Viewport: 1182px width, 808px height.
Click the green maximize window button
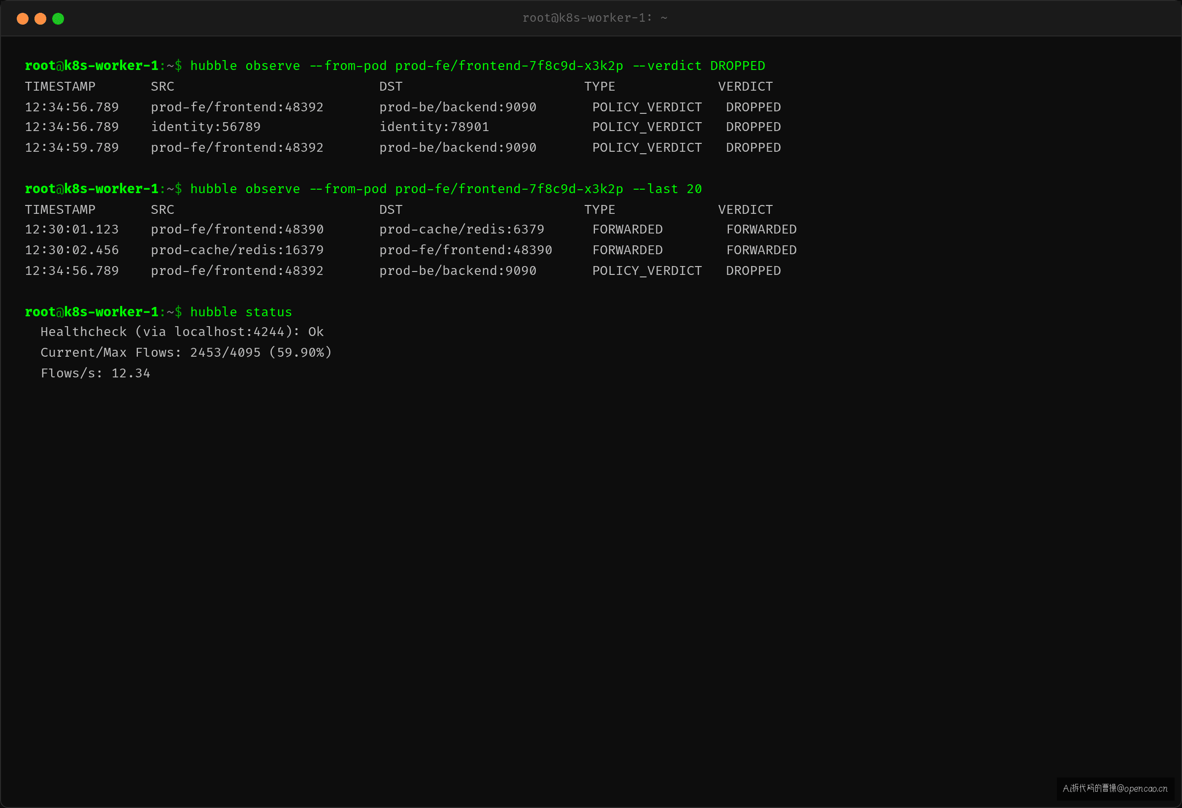pos(58,19)
